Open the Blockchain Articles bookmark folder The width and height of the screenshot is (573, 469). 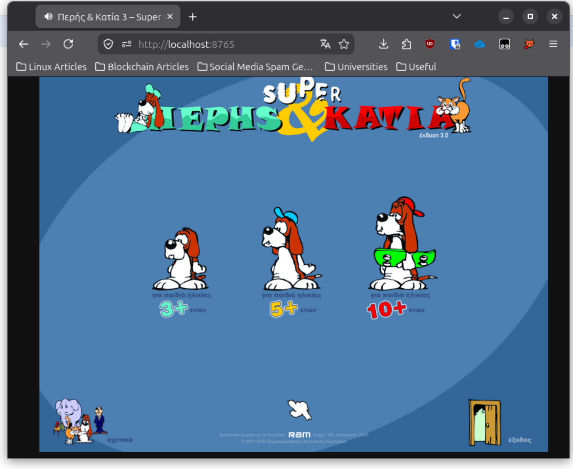[142, 67]
